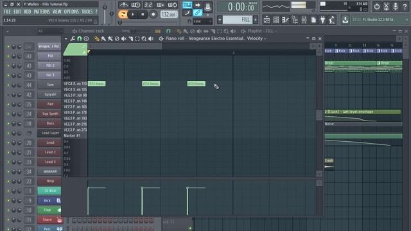Viewport: 411px width, 231px height.
Task: Open the EDIT menu
Action: point(17,12)
